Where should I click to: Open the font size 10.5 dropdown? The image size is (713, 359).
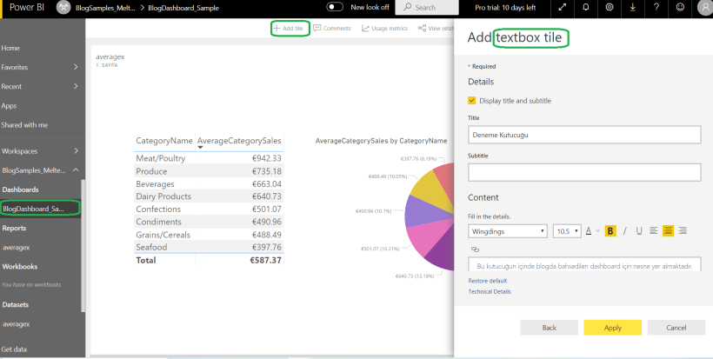click(566, 231)
